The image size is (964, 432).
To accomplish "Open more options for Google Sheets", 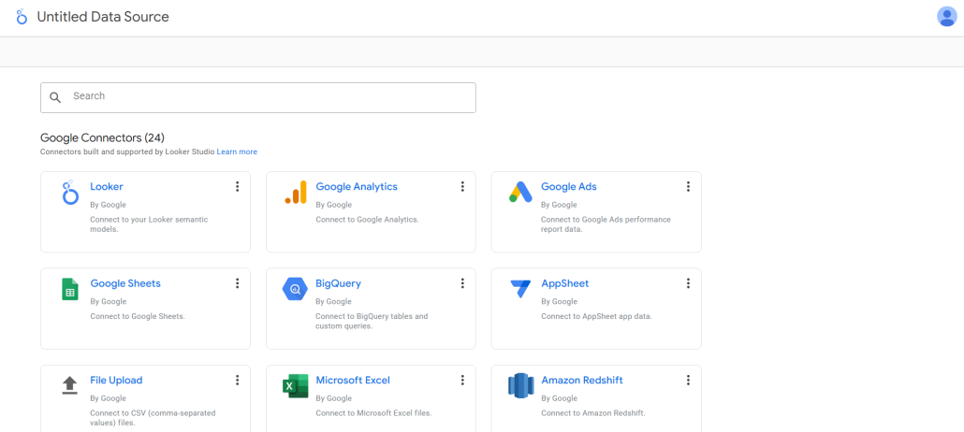I will click(x=238, y=283).
